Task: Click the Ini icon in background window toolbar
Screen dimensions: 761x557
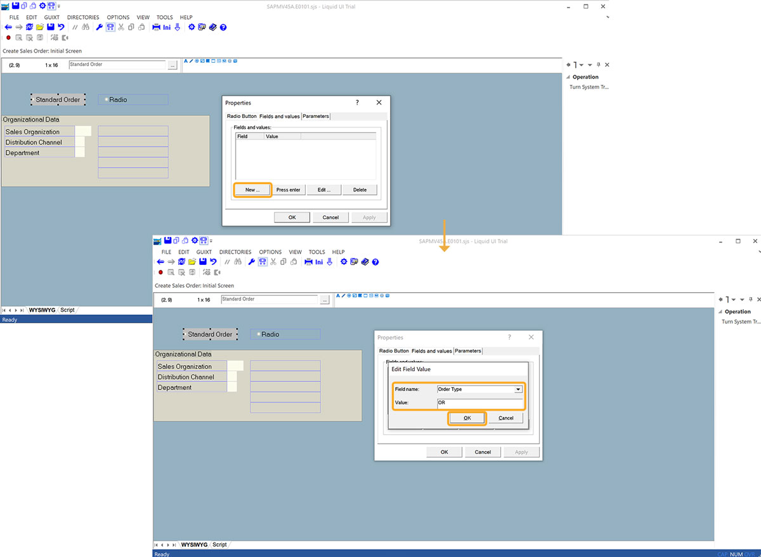Action: click(x=167, y=27)
